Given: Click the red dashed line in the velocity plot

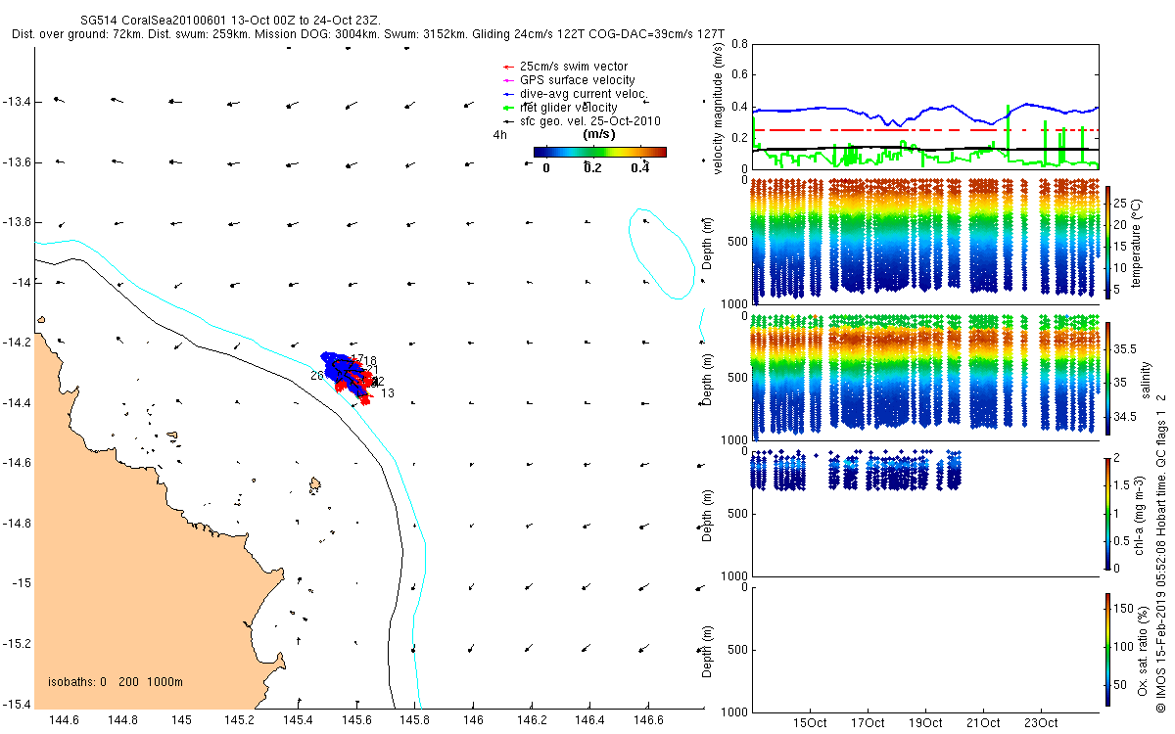Looking at the screenshot, I should tap(924, 129).
